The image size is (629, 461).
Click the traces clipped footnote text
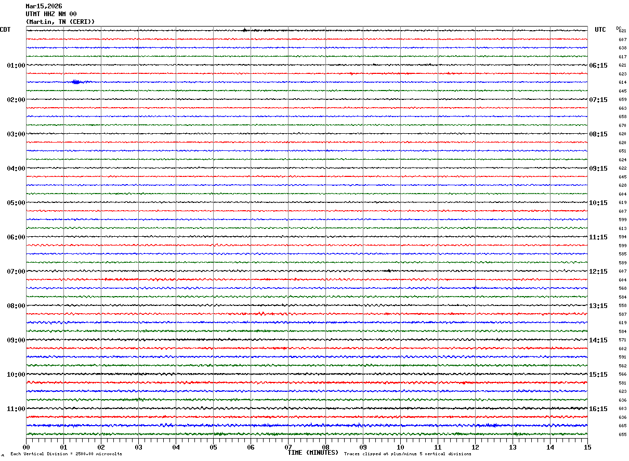pos(408,454)
